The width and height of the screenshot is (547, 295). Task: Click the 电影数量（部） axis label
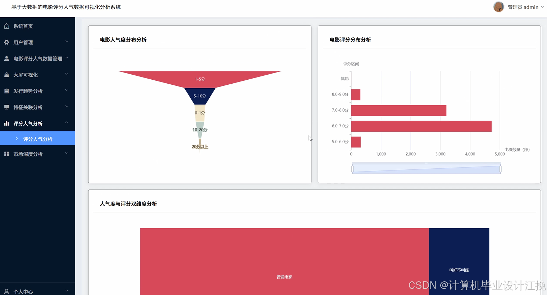point(517,150)
